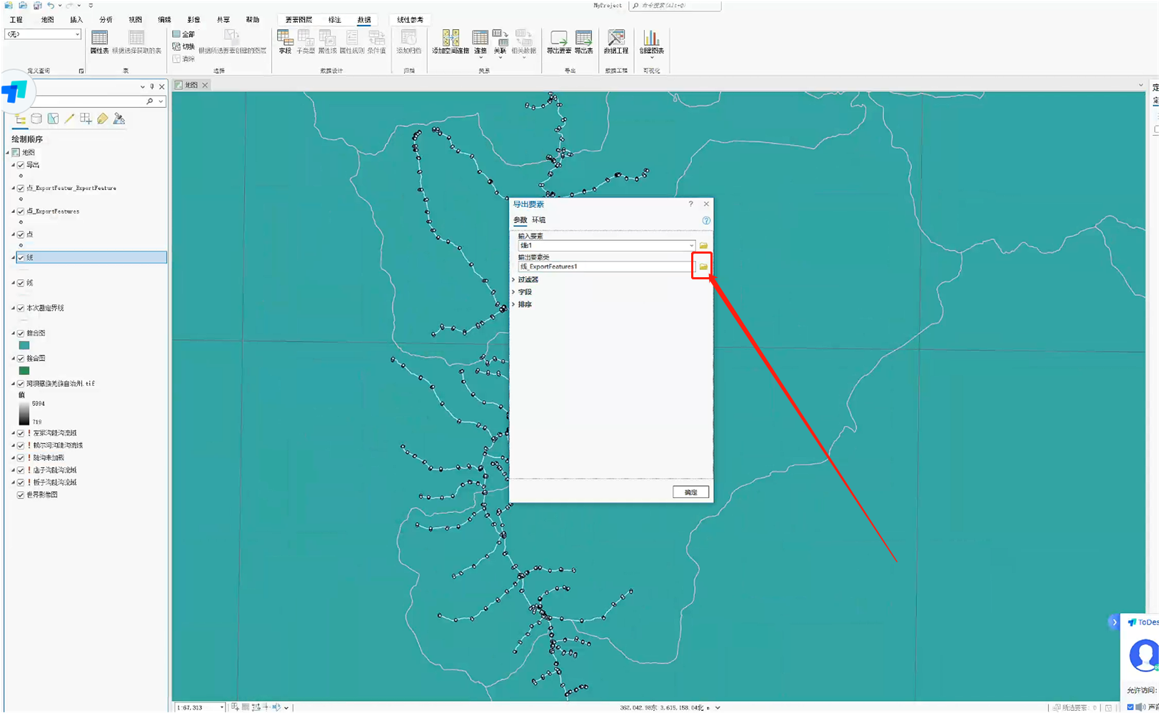Screen dimensions: 1166x718
Task: Browse for output feature class folder
Action: point(703,266)
